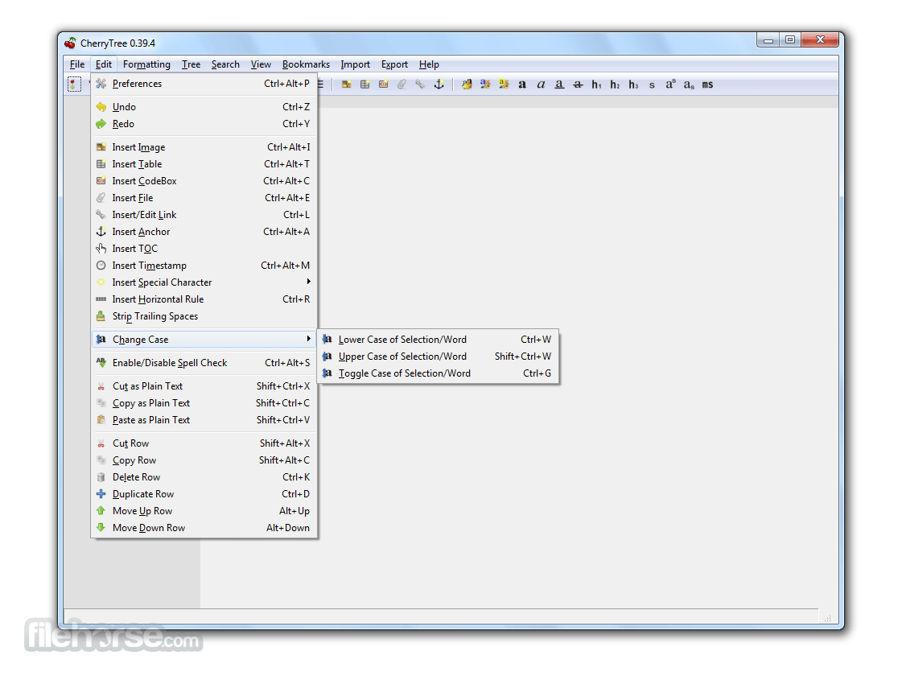This screenshot has height=676, width=902.
Task: Choose Copy as Plain Text
Action: [x=204, y=403]
